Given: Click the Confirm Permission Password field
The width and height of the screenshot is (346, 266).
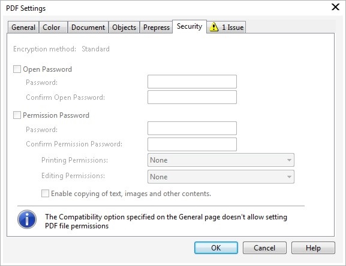Looking at the screenshot, I should (x=192, y=144).
